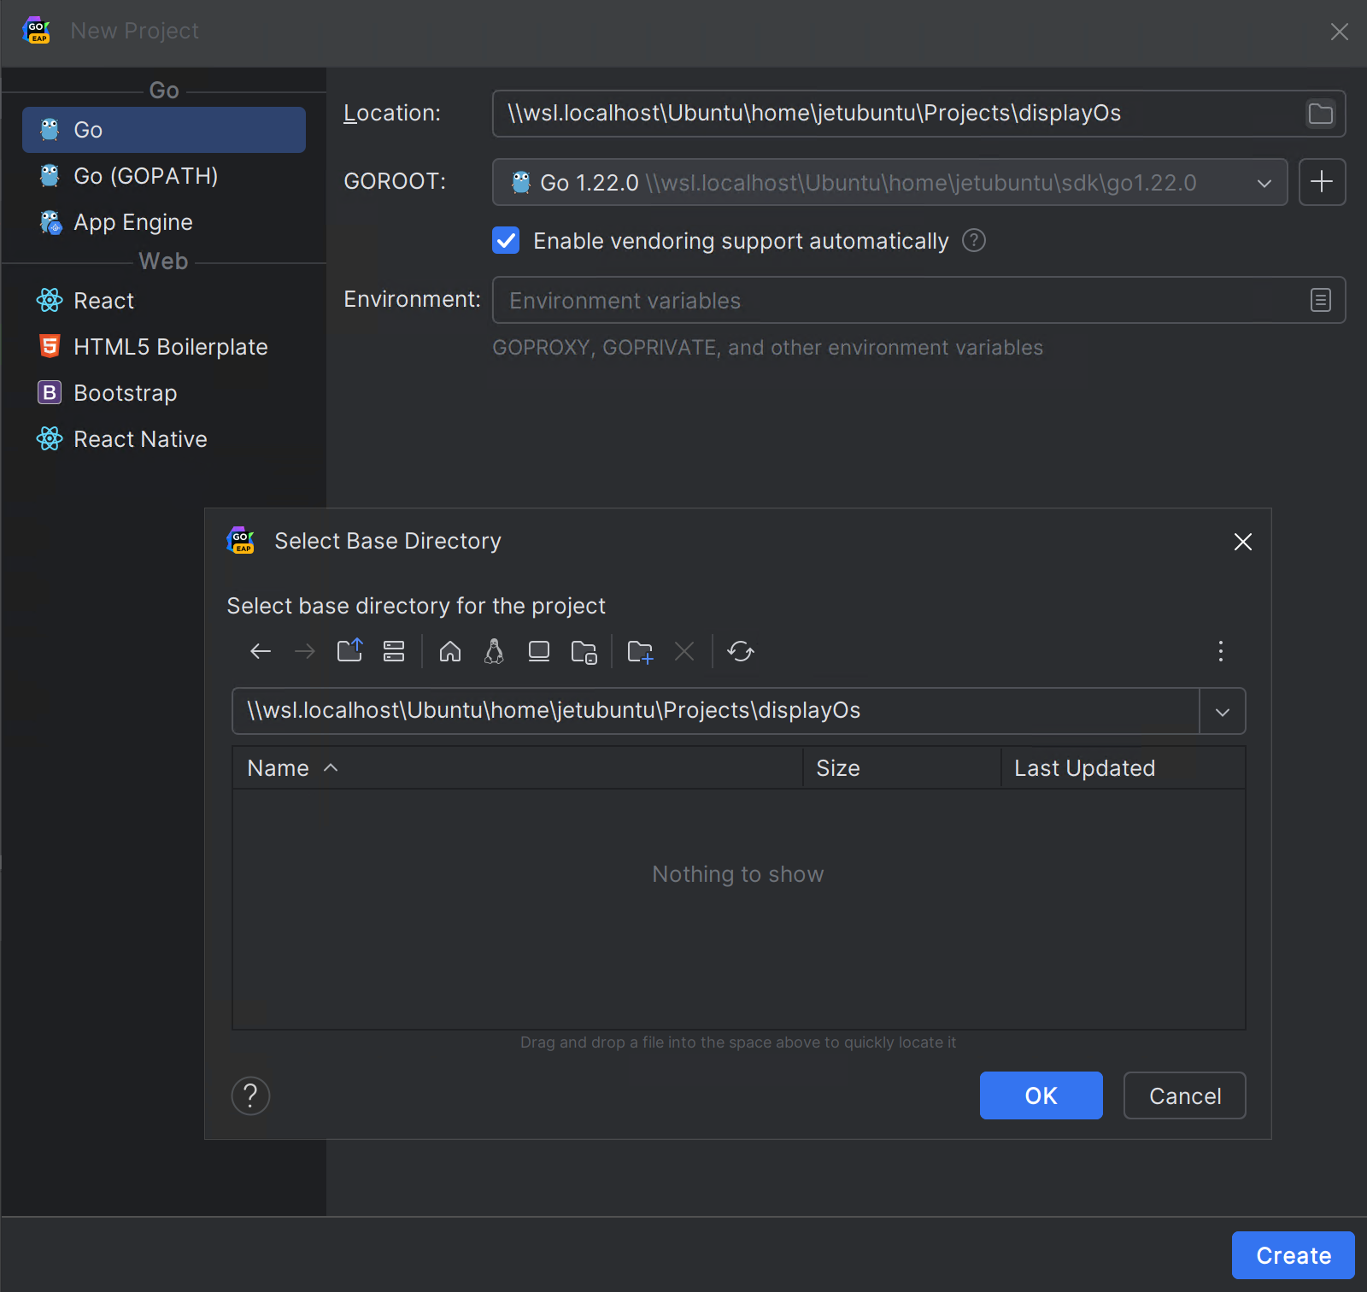Select the React project generator
This screenshot has height=1292, width=1367.
(103, 300)
